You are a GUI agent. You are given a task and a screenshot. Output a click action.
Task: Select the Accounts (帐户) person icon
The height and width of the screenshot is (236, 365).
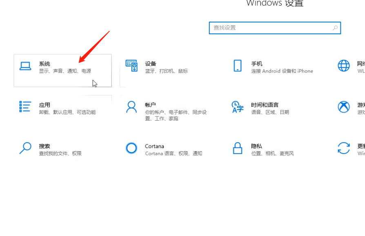click(x=131, y=107)
